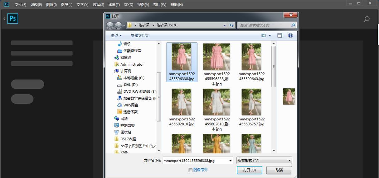The height and width of the screenshot is (178, 379).
Task: Select 迅雷下载 folder
Action: pyautogui.click(x=130, y=112)
